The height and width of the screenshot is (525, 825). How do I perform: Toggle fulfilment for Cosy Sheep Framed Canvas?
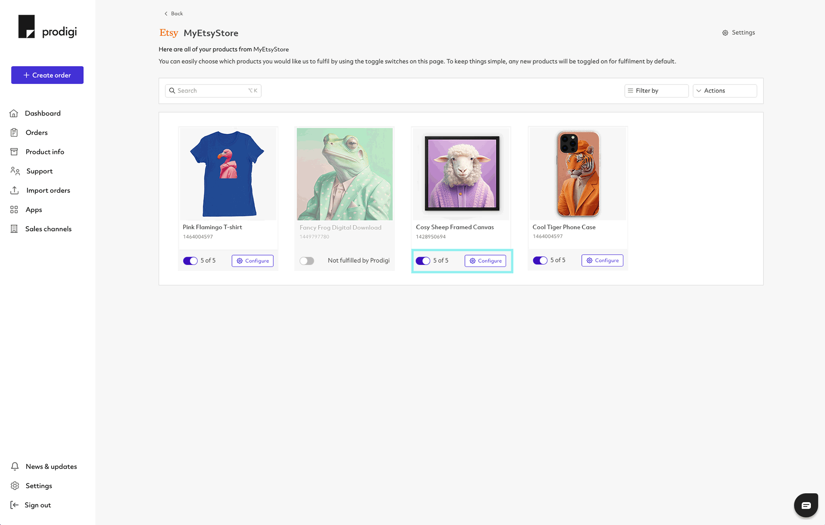(x=423, y=260)
